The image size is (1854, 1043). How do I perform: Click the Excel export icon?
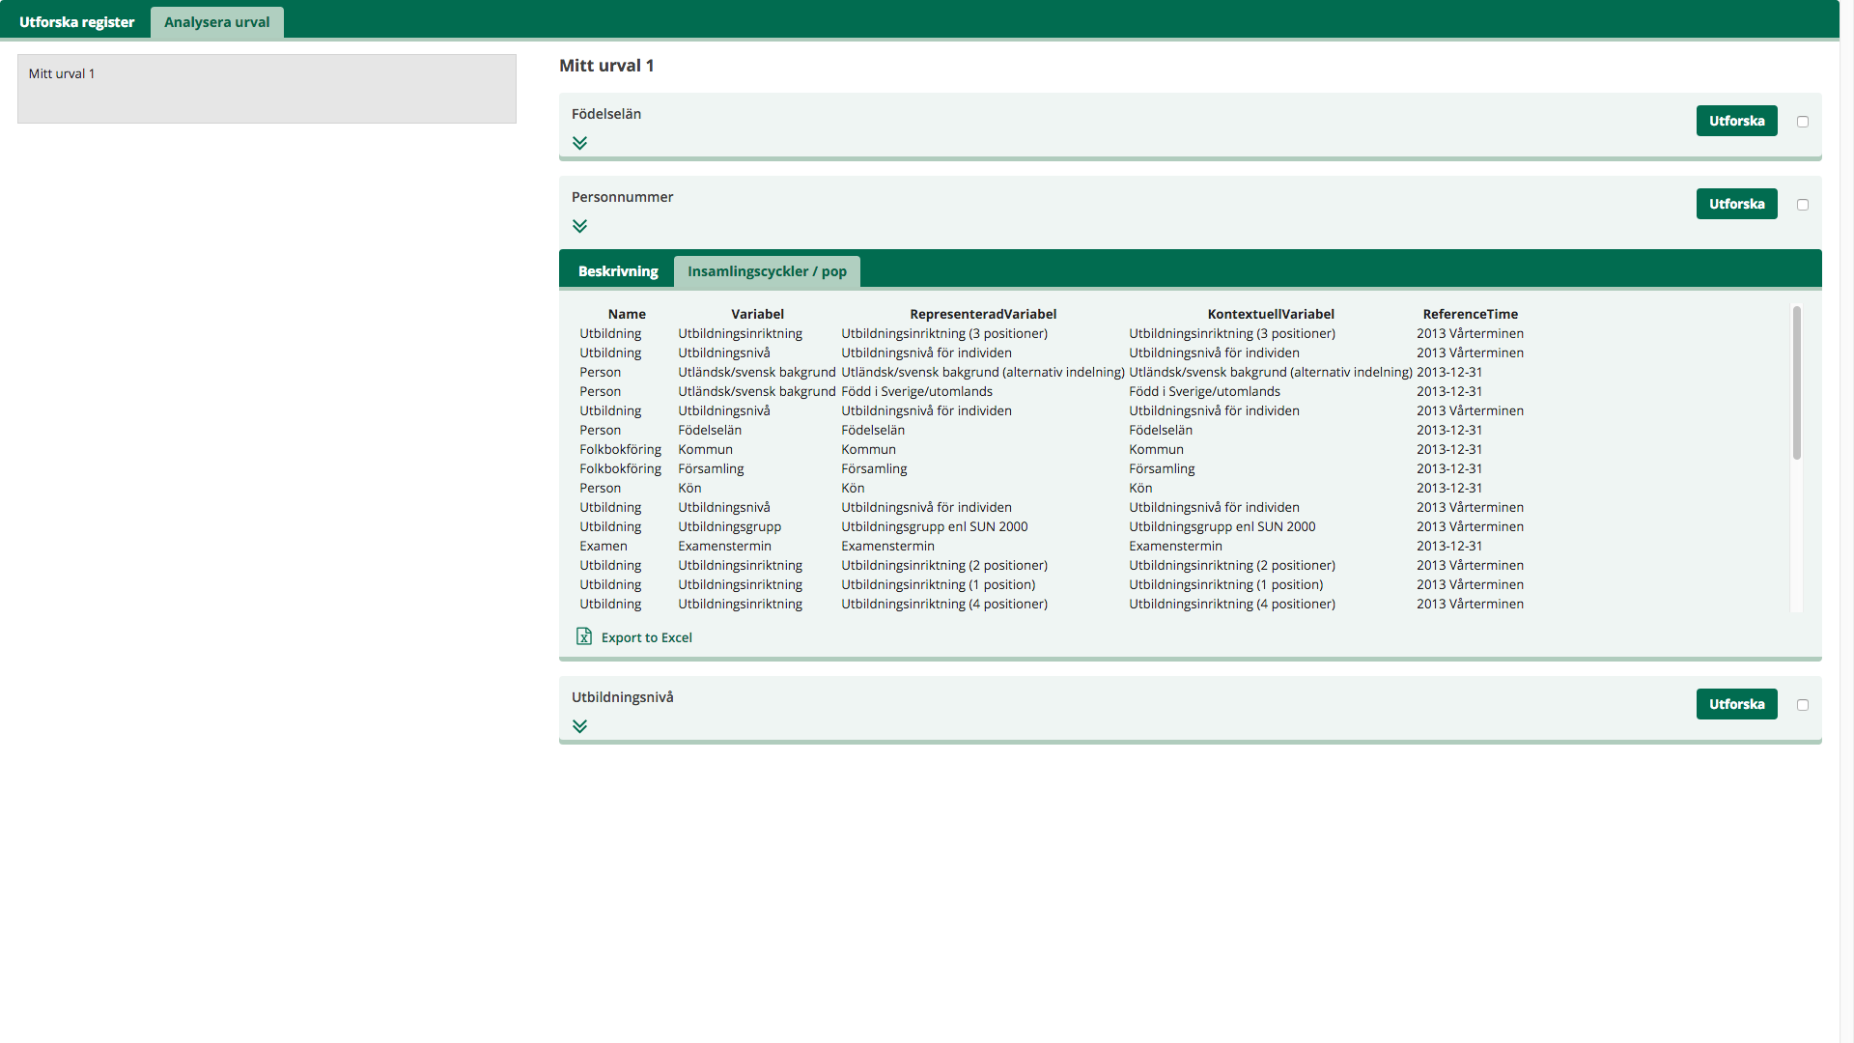(x=584, y=636)
